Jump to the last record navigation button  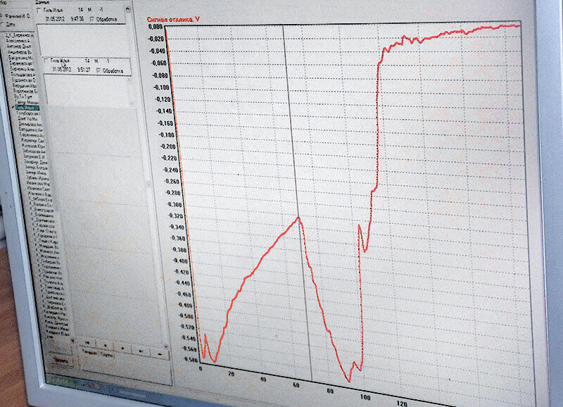click(140, 351)
